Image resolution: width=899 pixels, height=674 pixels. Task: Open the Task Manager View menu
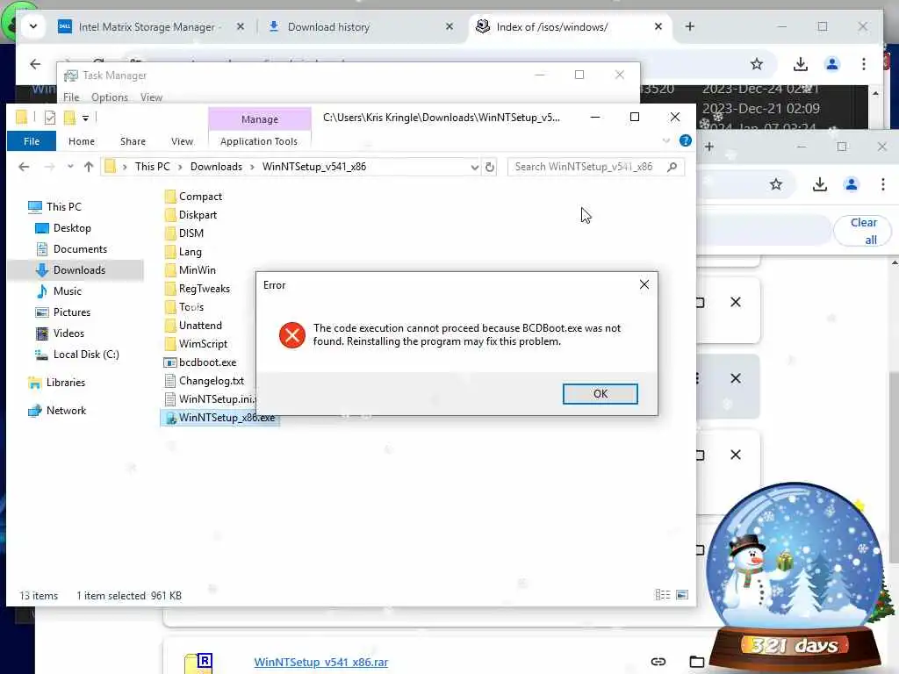(x=151, y=97)
